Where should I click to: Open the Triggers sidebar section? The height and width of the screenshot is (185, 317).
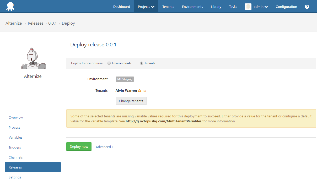click(x=15, y=147)
